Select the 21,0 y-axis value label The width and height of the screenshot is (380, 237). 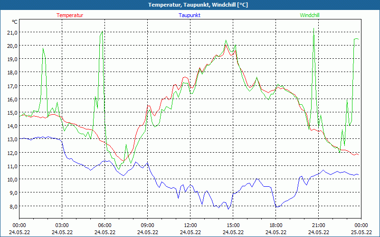pyautogui.click(x=11, y=32)
